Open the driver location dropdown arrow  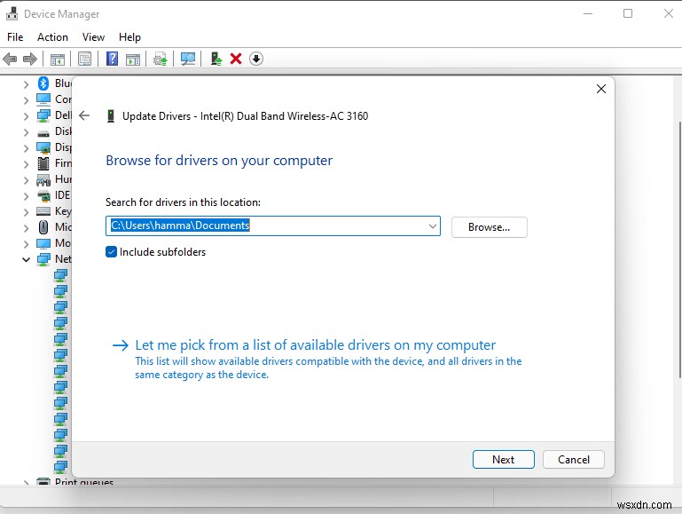point(432,226)
